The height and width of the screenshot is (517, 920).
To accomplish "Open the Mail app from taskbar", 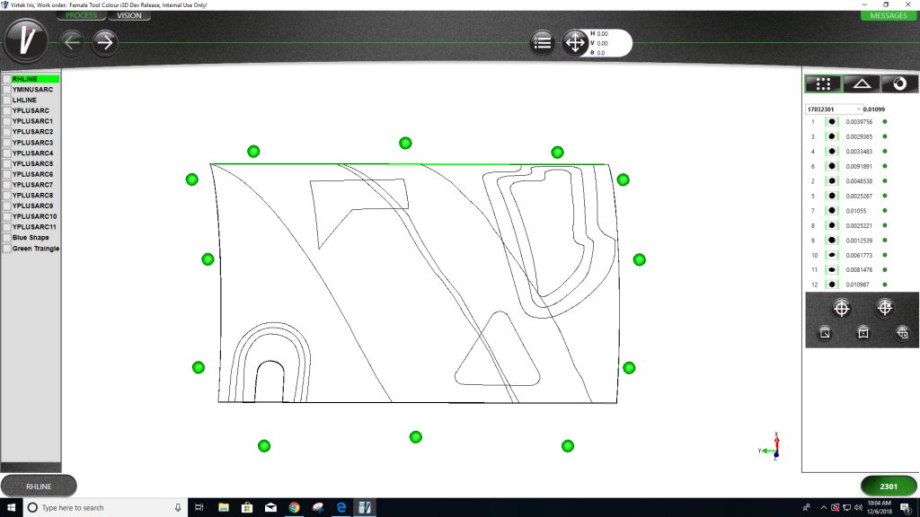I will 270,508.
